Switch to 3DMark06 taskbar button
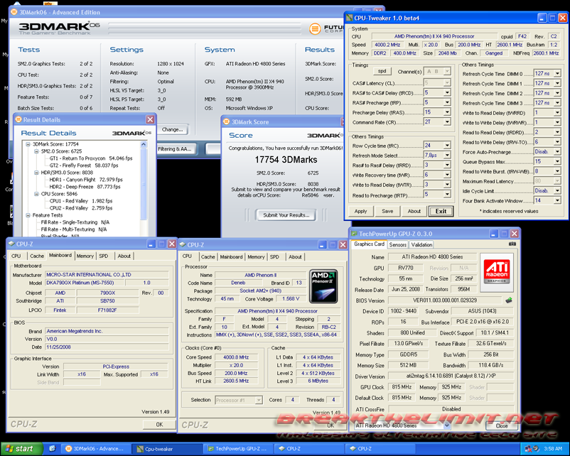The width and height of the screenshot is (570, 456). pyautogui.click(x=95, y=449)
